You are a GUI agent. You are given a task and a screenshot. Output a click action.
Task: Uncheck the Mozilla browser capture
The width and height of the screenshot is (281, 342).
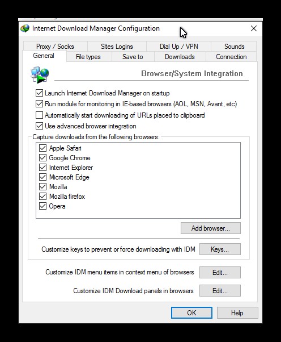pyautogui.click(x=42, y=187)
